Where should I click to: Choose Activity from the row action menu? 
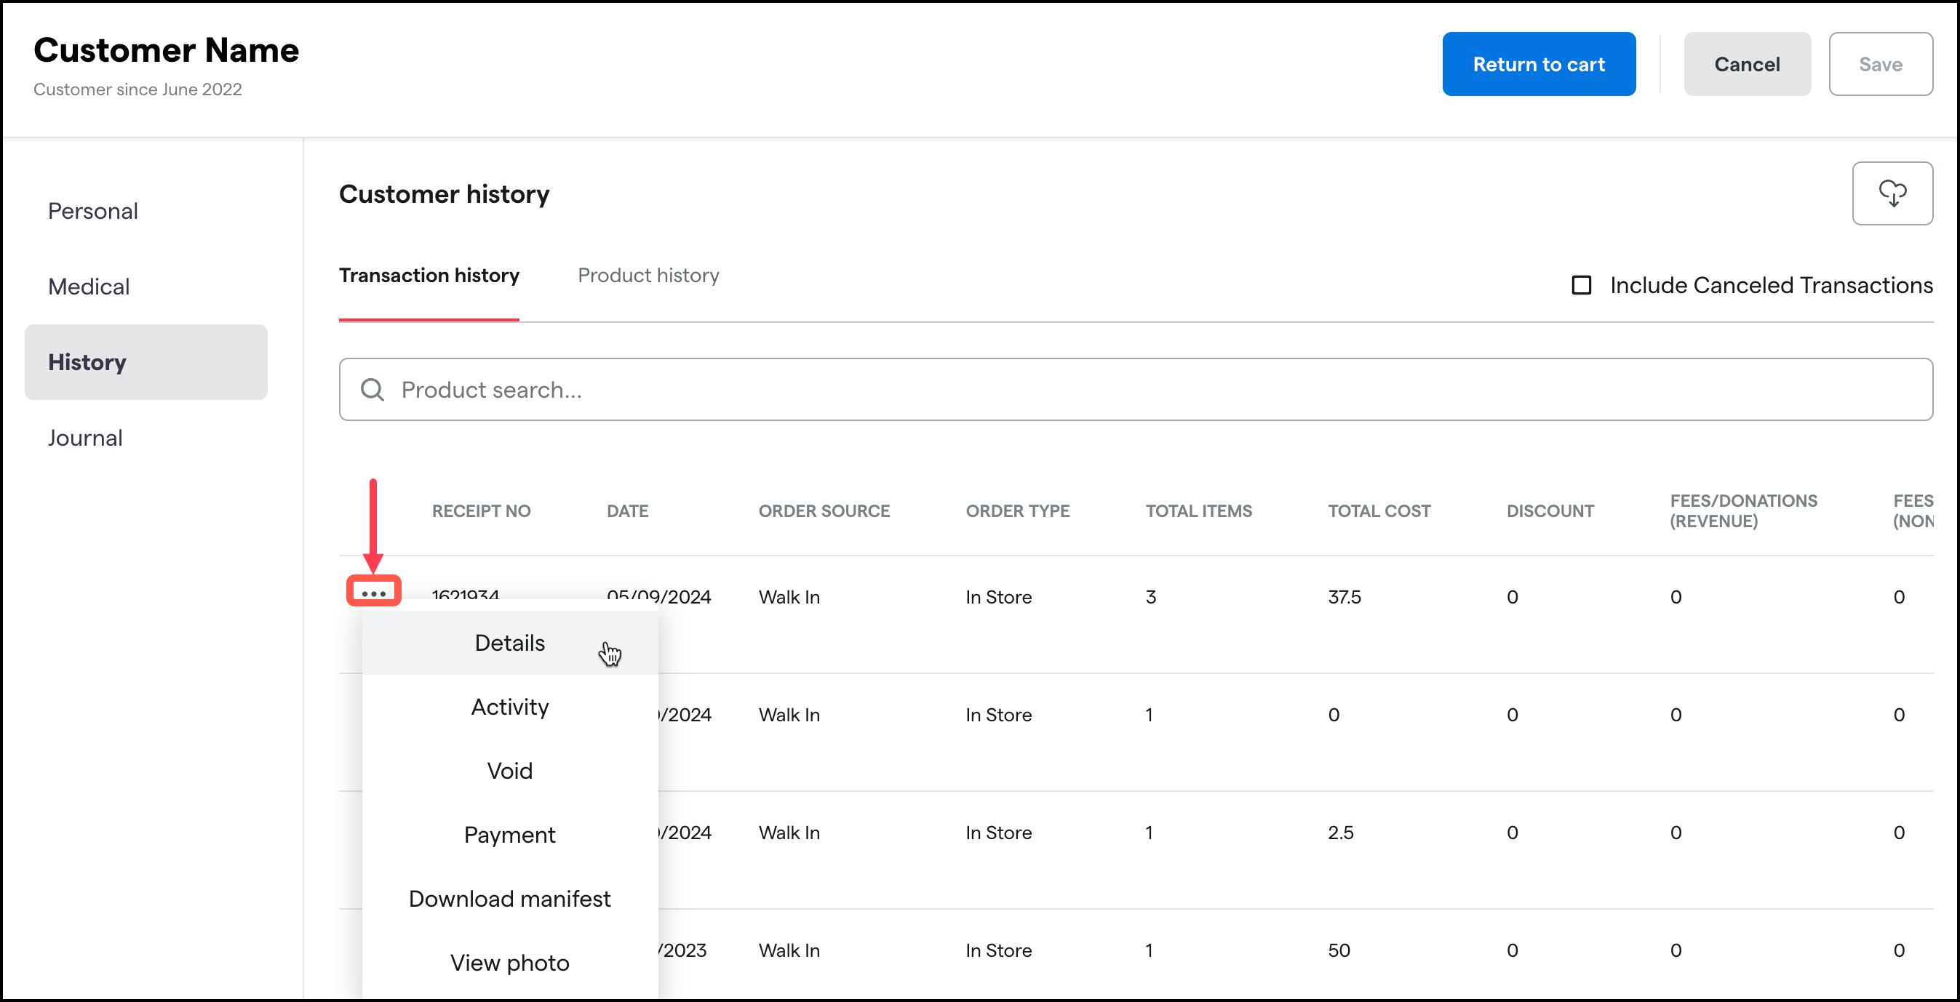(509, 707)
